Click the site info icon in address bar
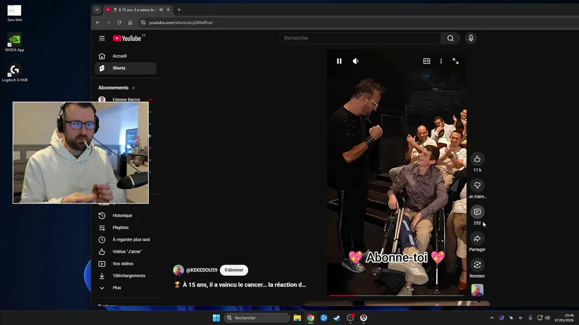The height and width of the screenshot is (325, 579). click(x=143, y=23)
